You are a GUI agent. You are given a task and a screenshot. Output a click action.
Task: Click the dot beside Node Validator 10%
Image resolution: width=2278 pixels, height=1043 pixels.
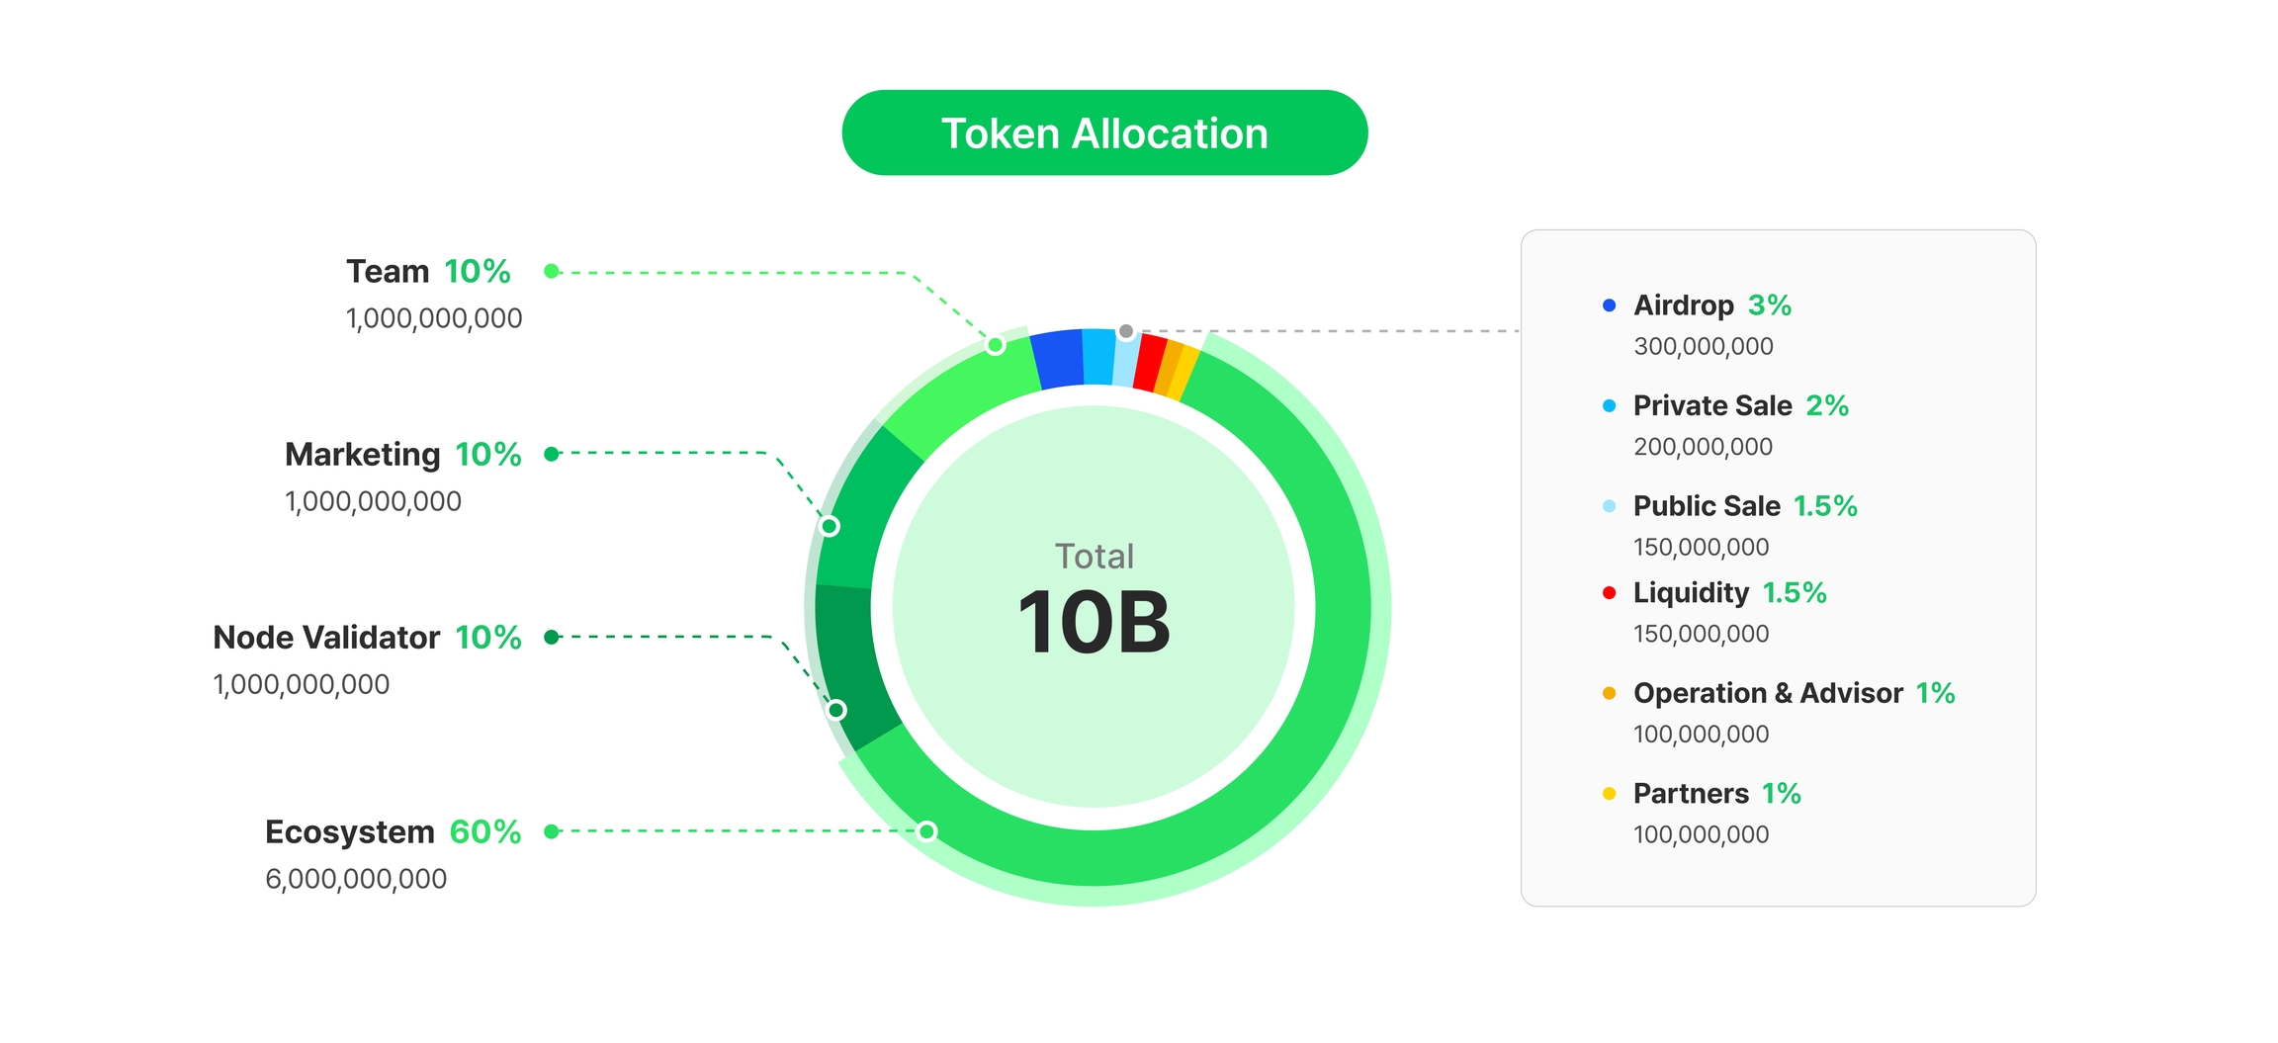coord(552,637)
